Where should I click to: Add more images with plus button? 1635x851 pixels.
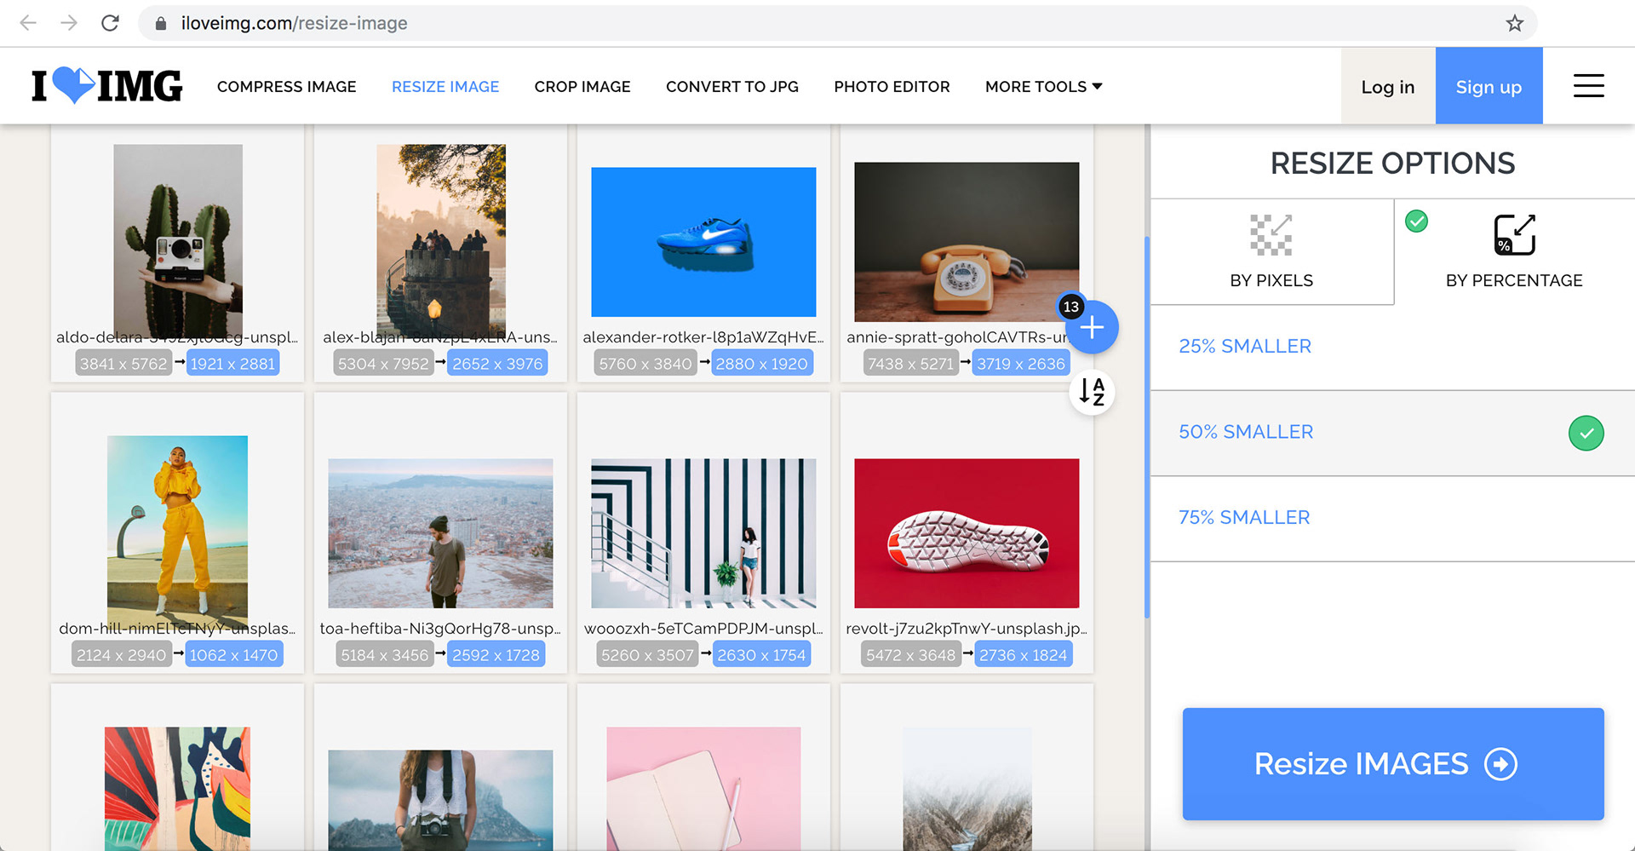[1092, 327]
